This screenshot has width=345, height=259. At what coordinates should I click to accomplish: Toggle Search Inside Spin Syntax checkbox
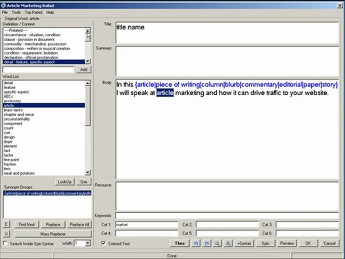5,244
